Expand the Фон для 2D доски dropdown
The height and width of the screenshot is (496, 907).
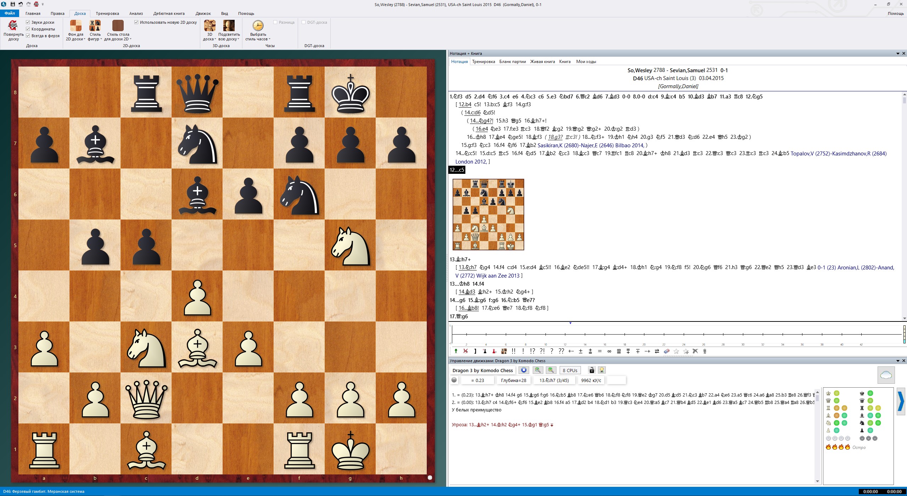coord(75,37)
